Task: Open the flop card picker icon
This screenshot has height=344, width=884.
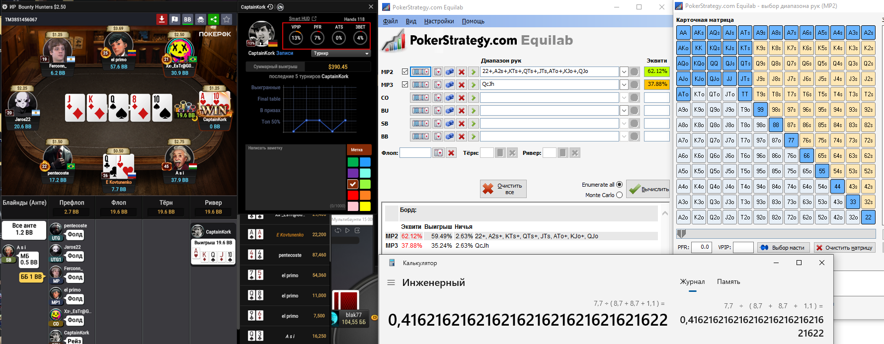Action: (438, 153)
